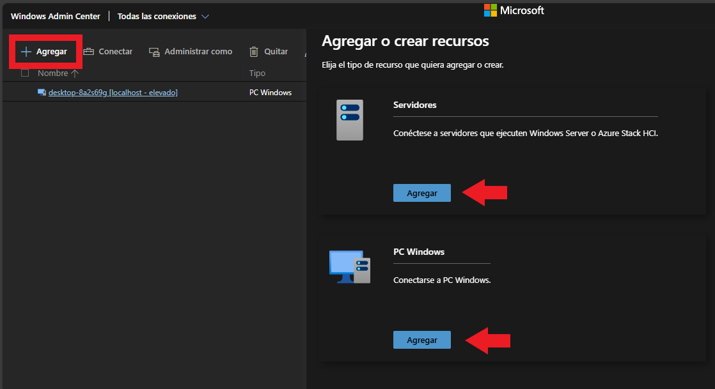
Task: Go to Windows Admin Center home title
Action: click(56, 17)
